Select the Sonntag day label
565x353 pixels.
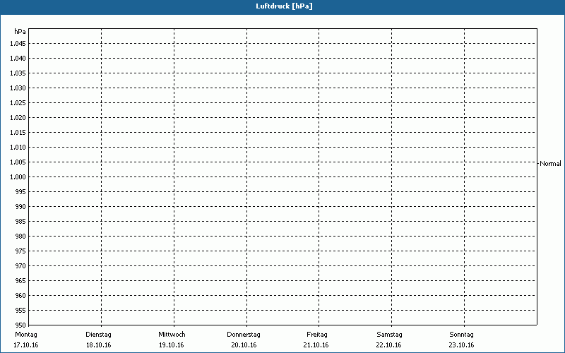tap(462, 335)
